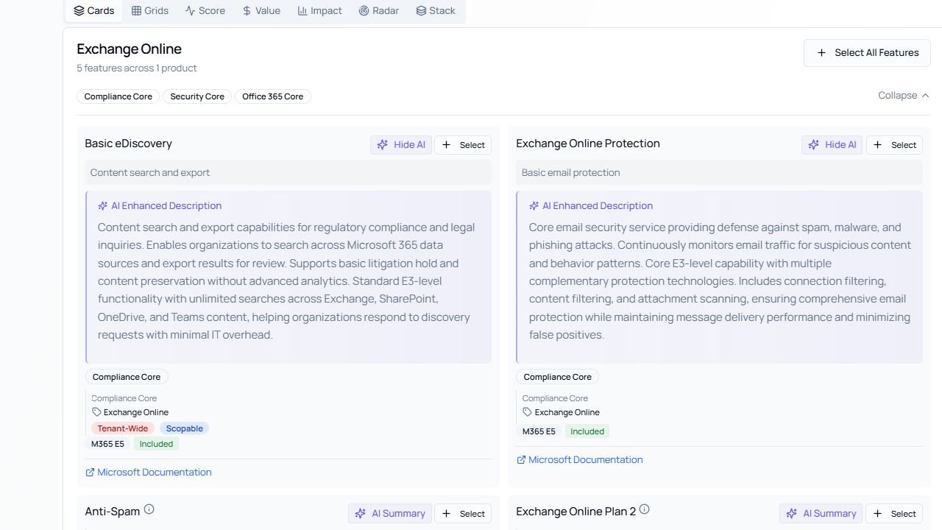The width and height of the screenshot is (942, 530).
Task: Click M365 E5 badge in Basic eDiscovery card
Action: pyautogui.click(x=108, y=444)
